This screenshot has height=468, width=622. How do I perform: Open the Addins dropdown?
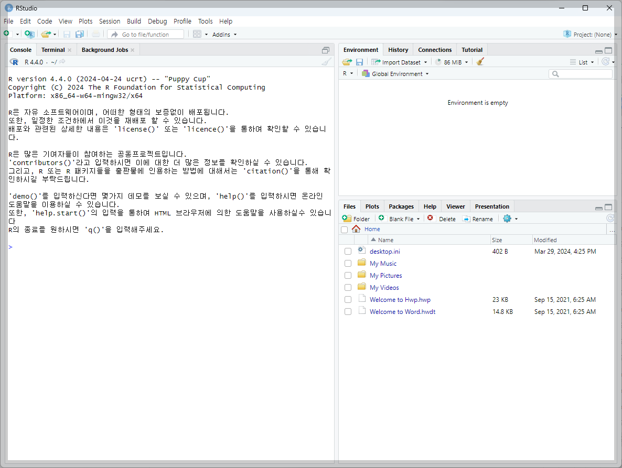224,35
